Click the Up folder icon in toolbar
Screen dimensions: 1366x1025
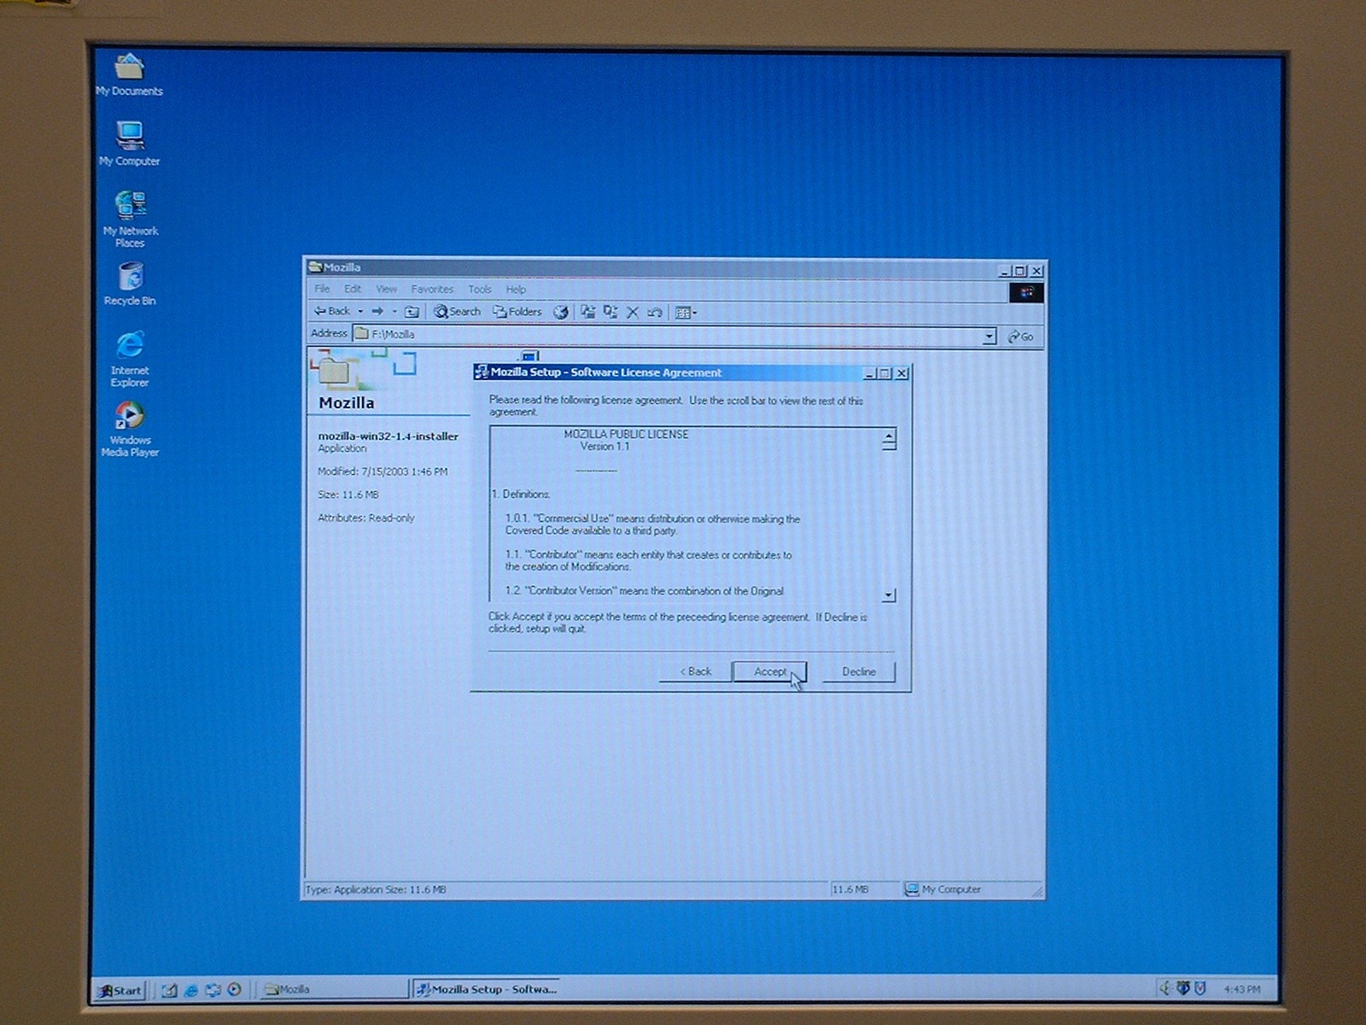pyautogui.click(x=412, y=312)
